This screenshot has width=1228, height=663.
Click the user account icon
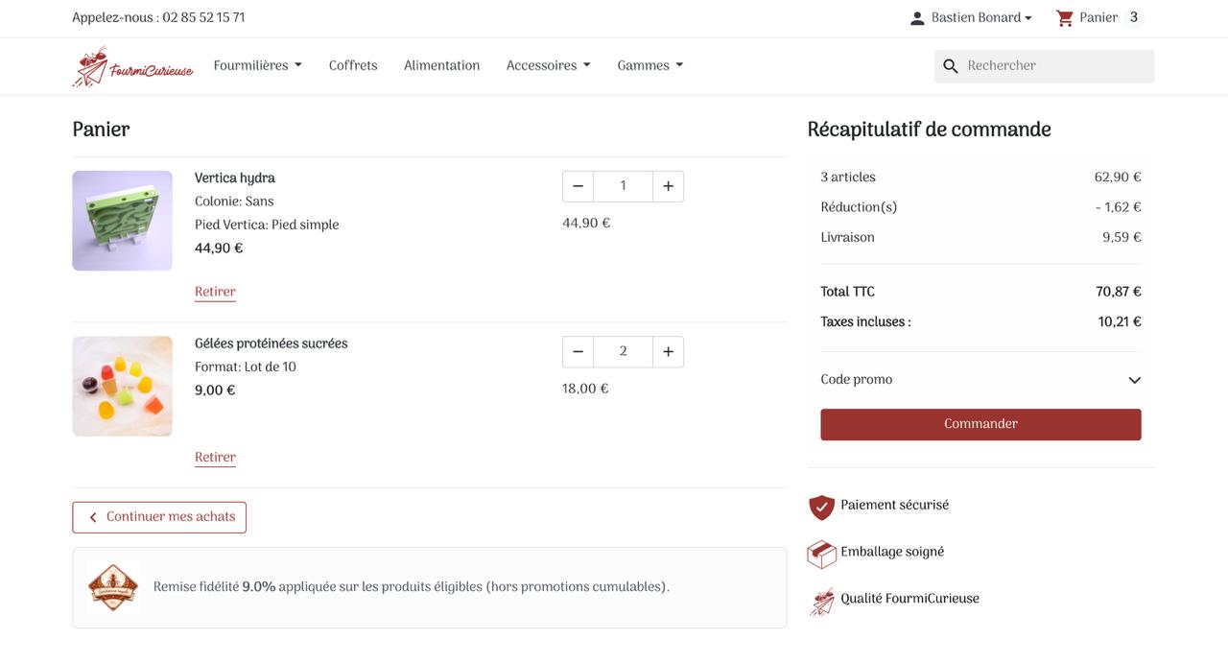click(x=917, y=18)
